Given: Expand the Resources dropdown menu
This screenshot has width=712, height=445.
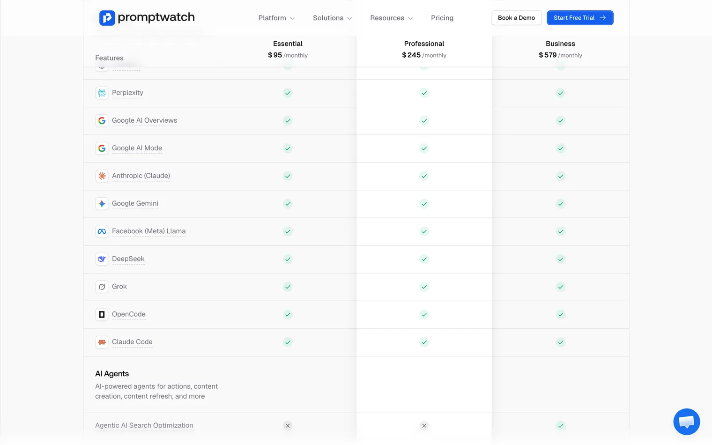Looking at the screenshot, I should tap(391, 18).
